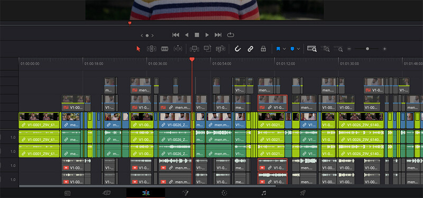Click the viewer scrub bar red marker
423x198 pixels.
[x=130, y=24]
